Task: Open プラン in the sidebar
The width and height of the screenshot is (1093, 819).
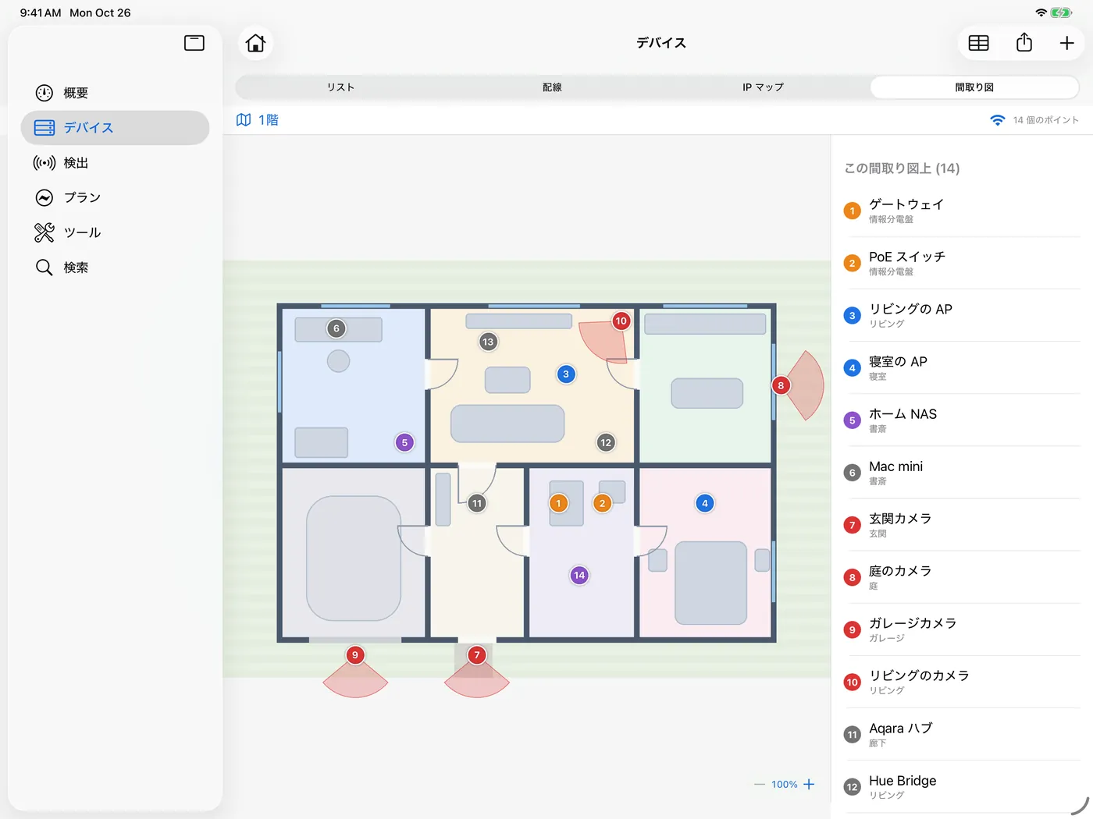Action: [x=115, y=197]
